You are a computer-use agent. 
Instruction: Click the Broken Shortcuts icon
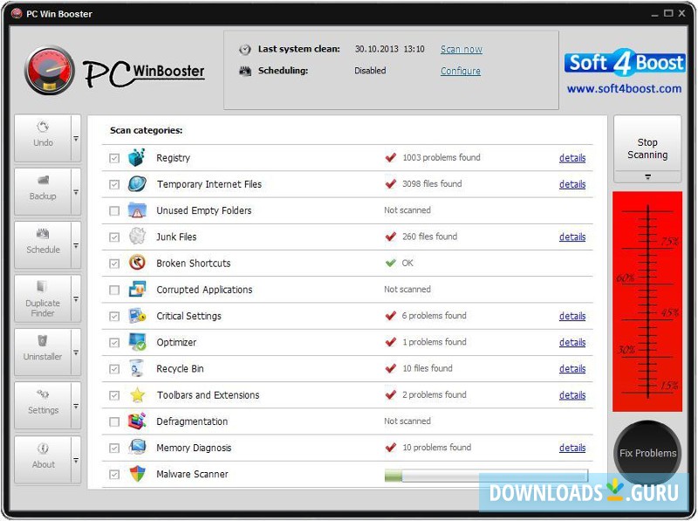[137, 263]
